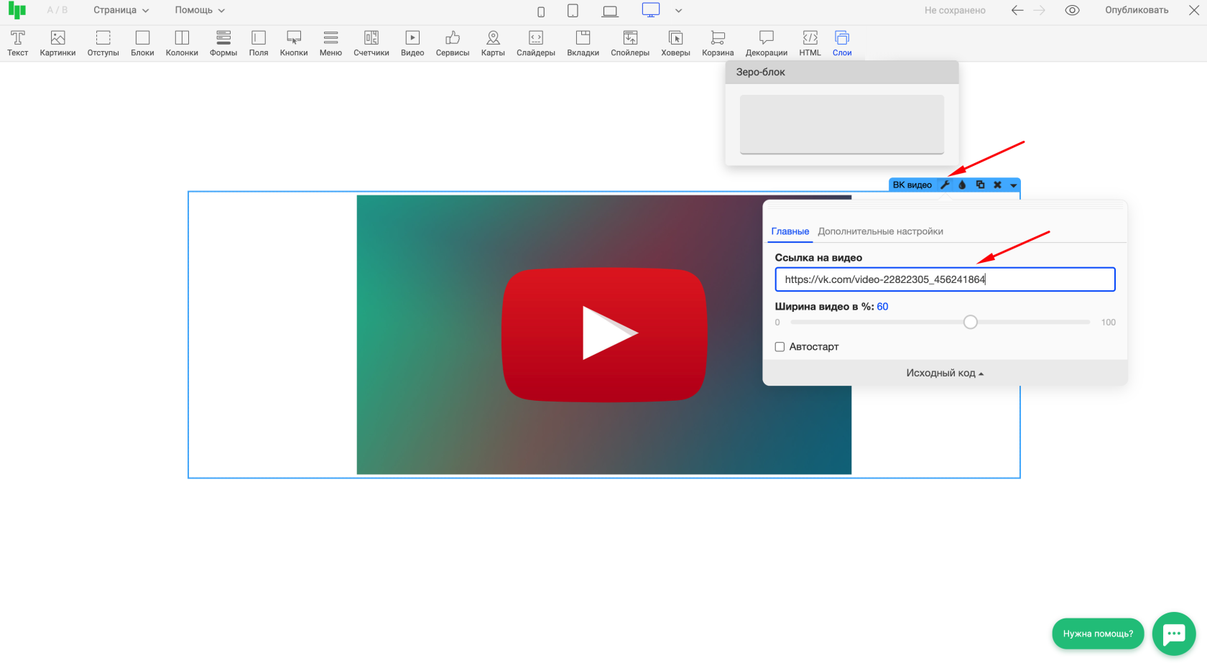Choose the Колонки columns tool
Image resolution: width=1207 pixels, height=663 pixels.
pos(182,43)
